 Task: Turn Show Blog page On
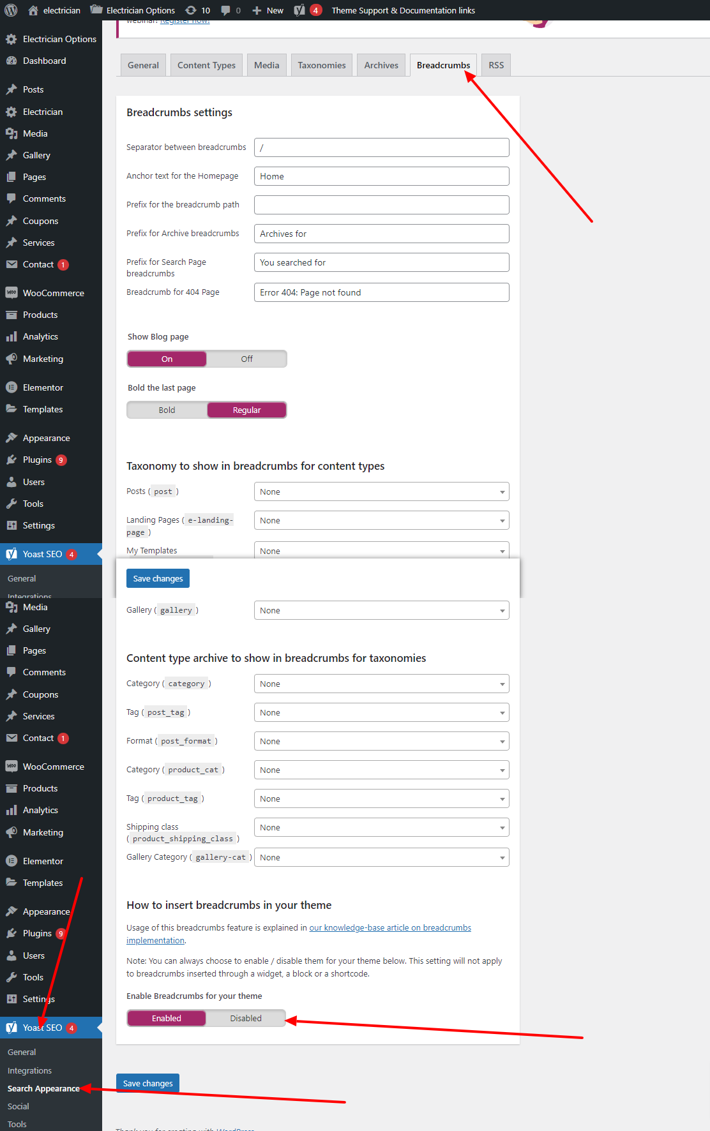pyautogui.click(x=167, y=359)
